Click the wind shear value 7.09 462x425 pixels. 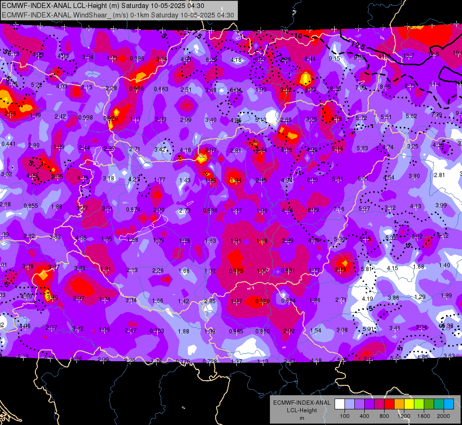tap(361, 87)
